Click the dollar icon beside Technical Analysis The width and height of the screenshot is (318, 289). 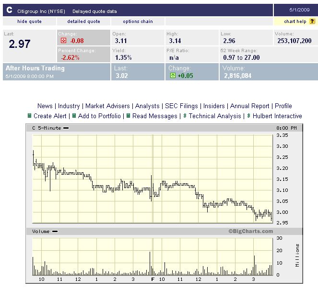pos(185,116)
